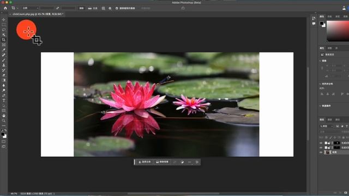The image size is (349, 196).
Task: Switch to the Paths panel tab
Action: (338, 120)
